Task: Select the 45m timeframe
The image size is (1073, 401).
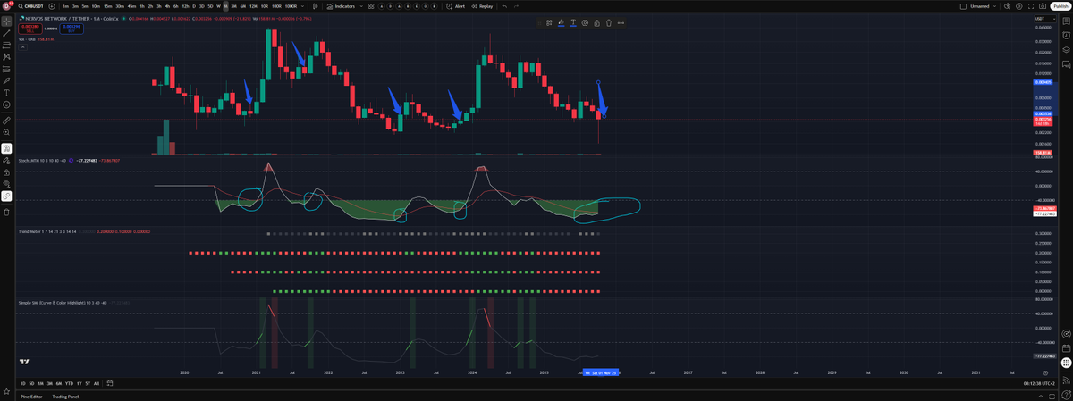Action: [132, 6]
